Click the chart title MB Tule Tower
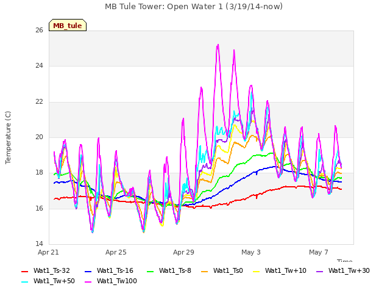 (x=194, y=7)
